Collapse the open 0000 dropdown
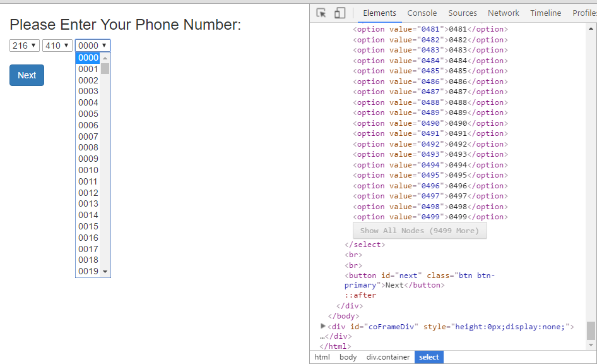 click(92, 45)
